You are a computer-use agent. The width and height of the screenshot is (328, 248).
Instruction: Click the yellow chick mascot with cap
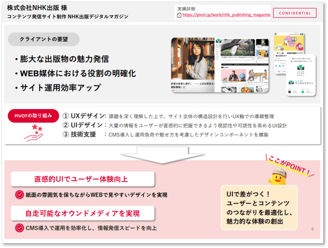coord(278,177)
